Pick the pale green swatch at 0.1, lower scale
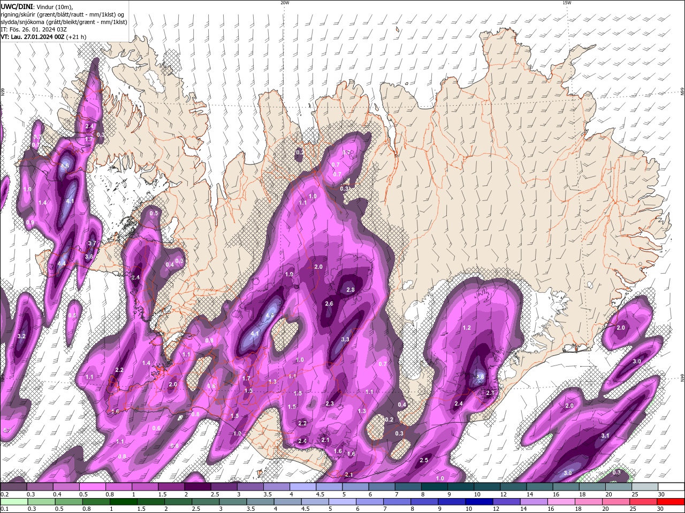 click(x=13, y=502)
